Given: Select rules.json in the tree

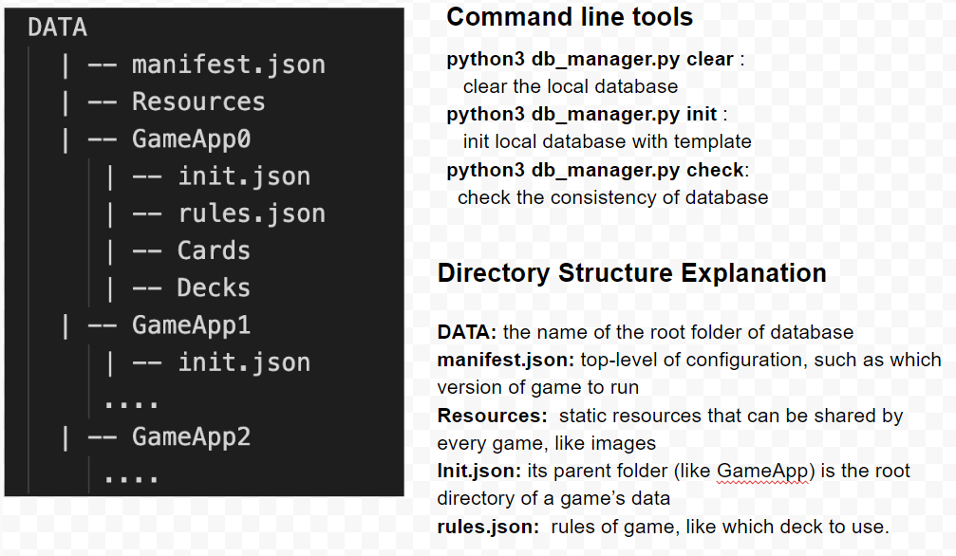Looking at the screenshot, I should pos(252,213).
